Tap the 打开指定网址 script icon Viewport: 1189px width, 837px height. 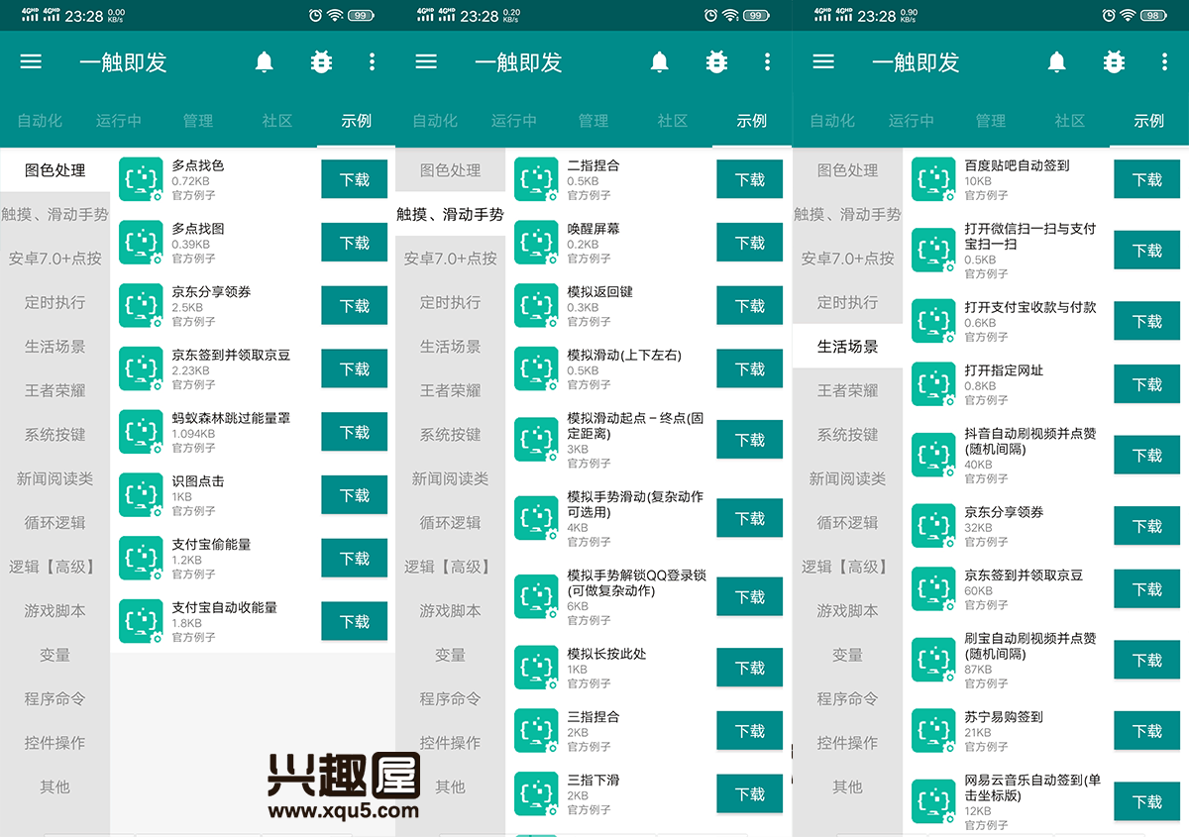click(x=933, y=384)
